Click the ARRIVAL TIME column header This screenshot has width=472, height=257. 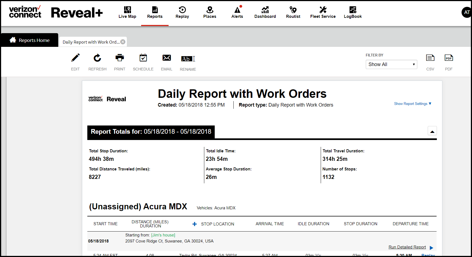[x=270, y=224]
